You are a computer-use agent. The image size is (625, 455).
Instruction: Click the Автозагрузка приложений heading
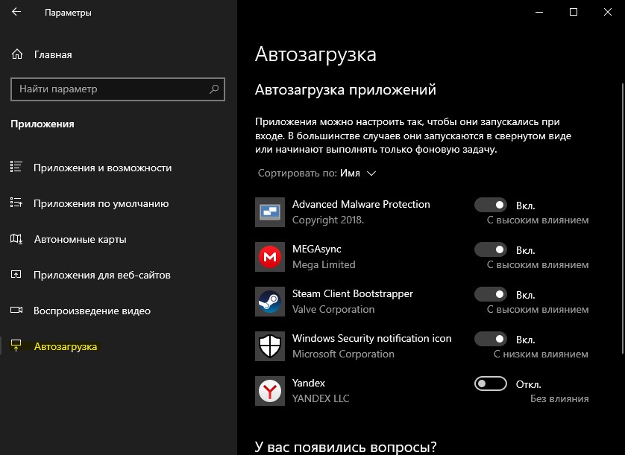pos(345,89)
